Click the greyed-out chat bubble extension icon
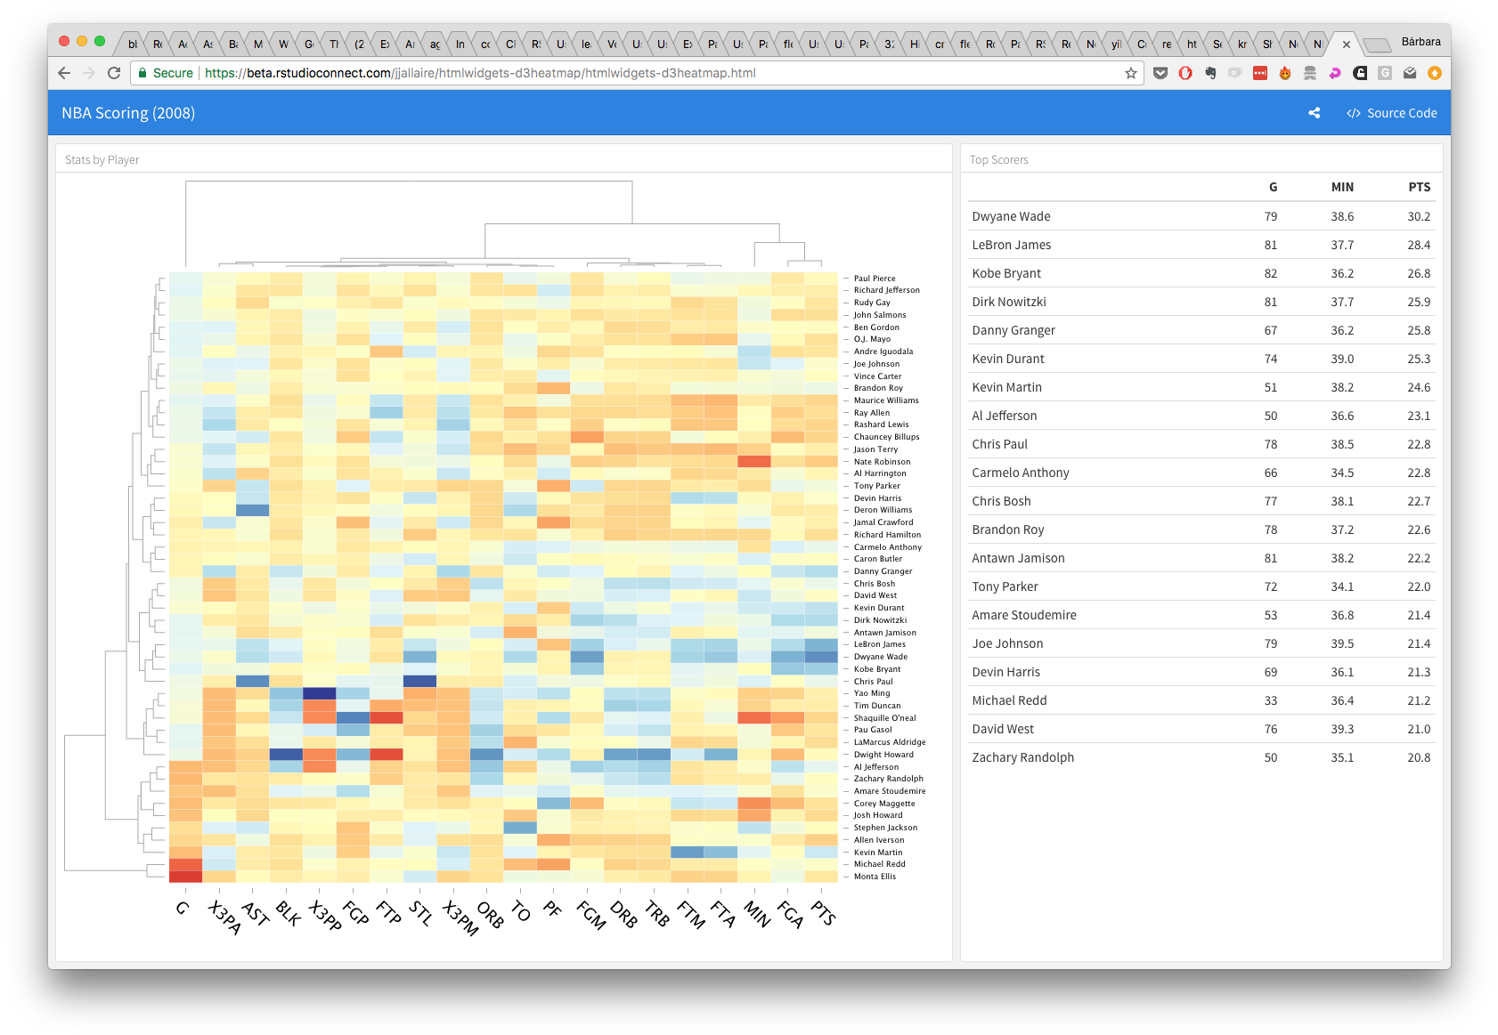The image size is (1498, 1035). (1235, 73)
